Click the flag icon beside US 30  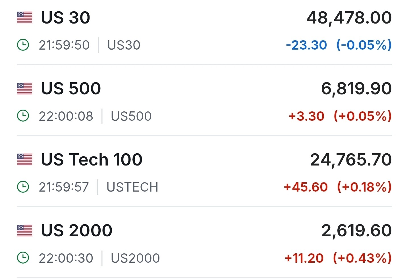click(24, 18)
